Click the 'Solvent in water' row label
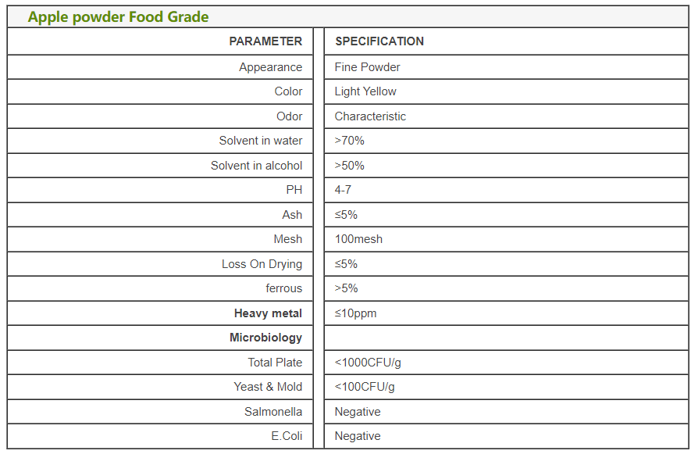The image size is (698, 454). [x=260, y=141]
